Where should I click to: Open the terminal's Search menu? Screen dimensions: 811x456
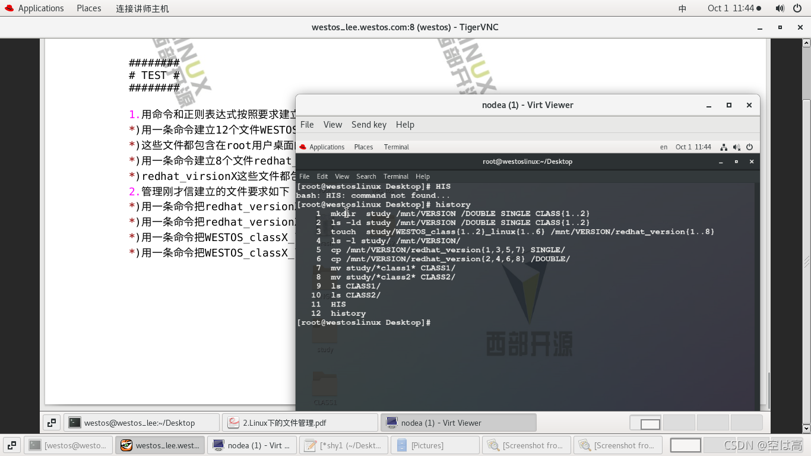(x=366, y=176)
